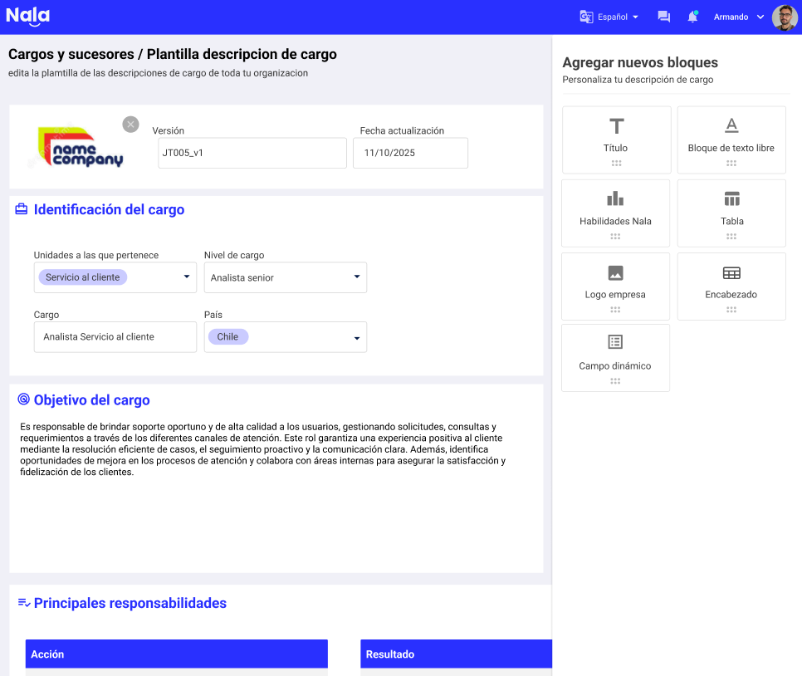Open the Español language dropdown
Viewport: 802px width, 676px height.
point(609,17)
